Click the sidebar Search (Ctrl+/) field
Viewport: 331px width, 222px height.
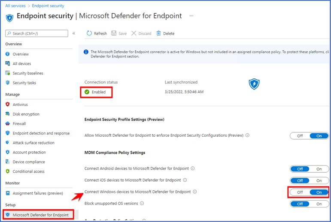click(37, 33)
